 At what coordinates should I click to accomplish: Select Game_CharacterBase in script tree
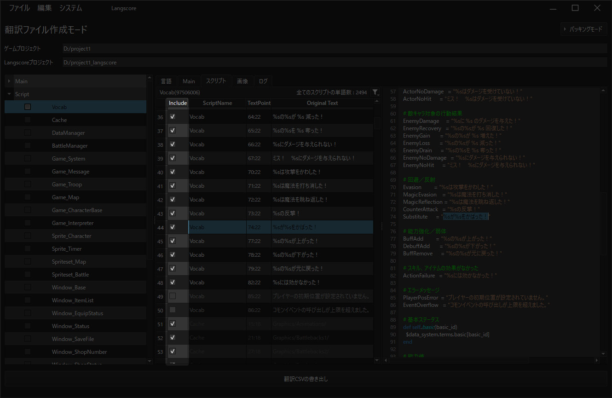pos(77,210)
